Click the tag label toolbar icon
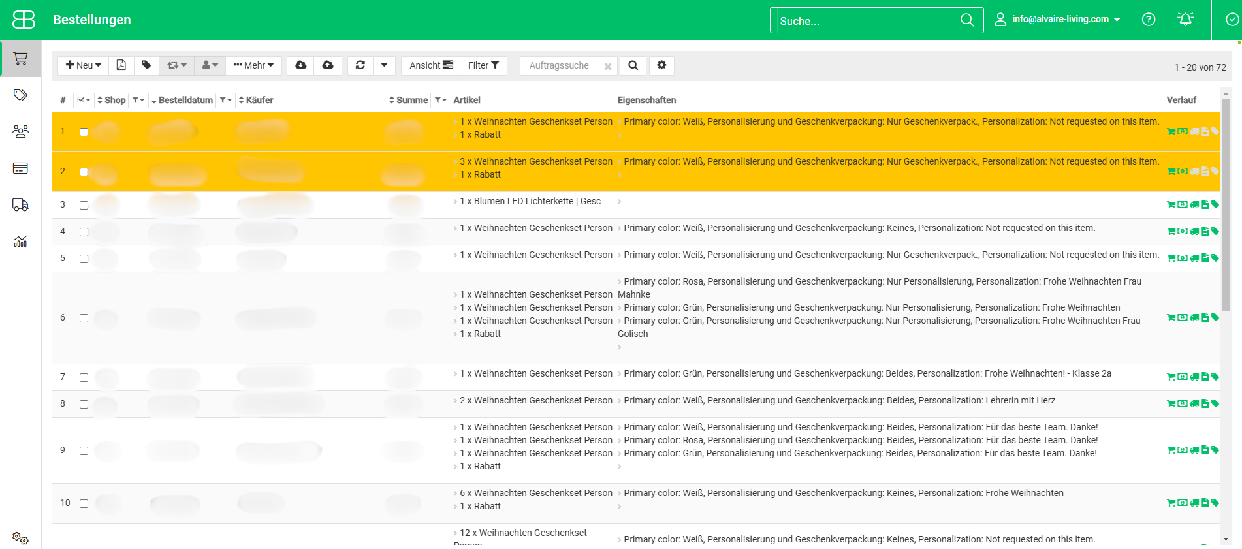The image size is (1242, 549). 146,65
